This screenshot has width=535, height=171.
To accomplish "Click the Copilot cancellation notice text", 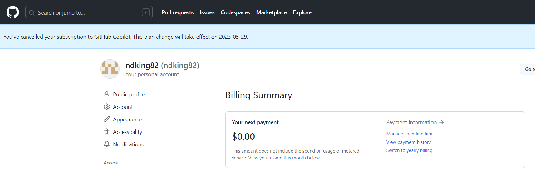I will click(126, 37).
